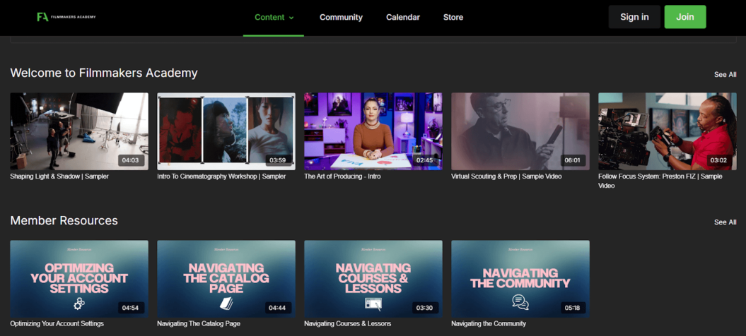Click the Member Resources section heading
Screen dimensions: 746x336
coord(64,220)
